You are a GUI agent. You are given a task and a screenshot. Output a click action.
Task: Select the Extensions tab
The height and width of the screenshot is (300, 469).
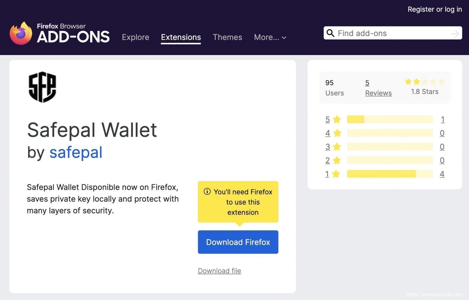pos(181,37)
